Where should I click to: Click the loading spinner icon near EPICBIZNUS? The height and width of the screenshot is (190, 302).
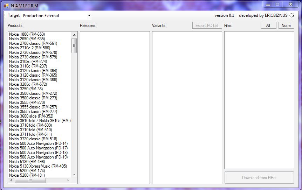(292, 15)
